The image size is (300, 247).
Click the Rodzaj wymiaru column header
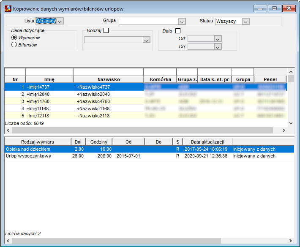click(38, 142)
